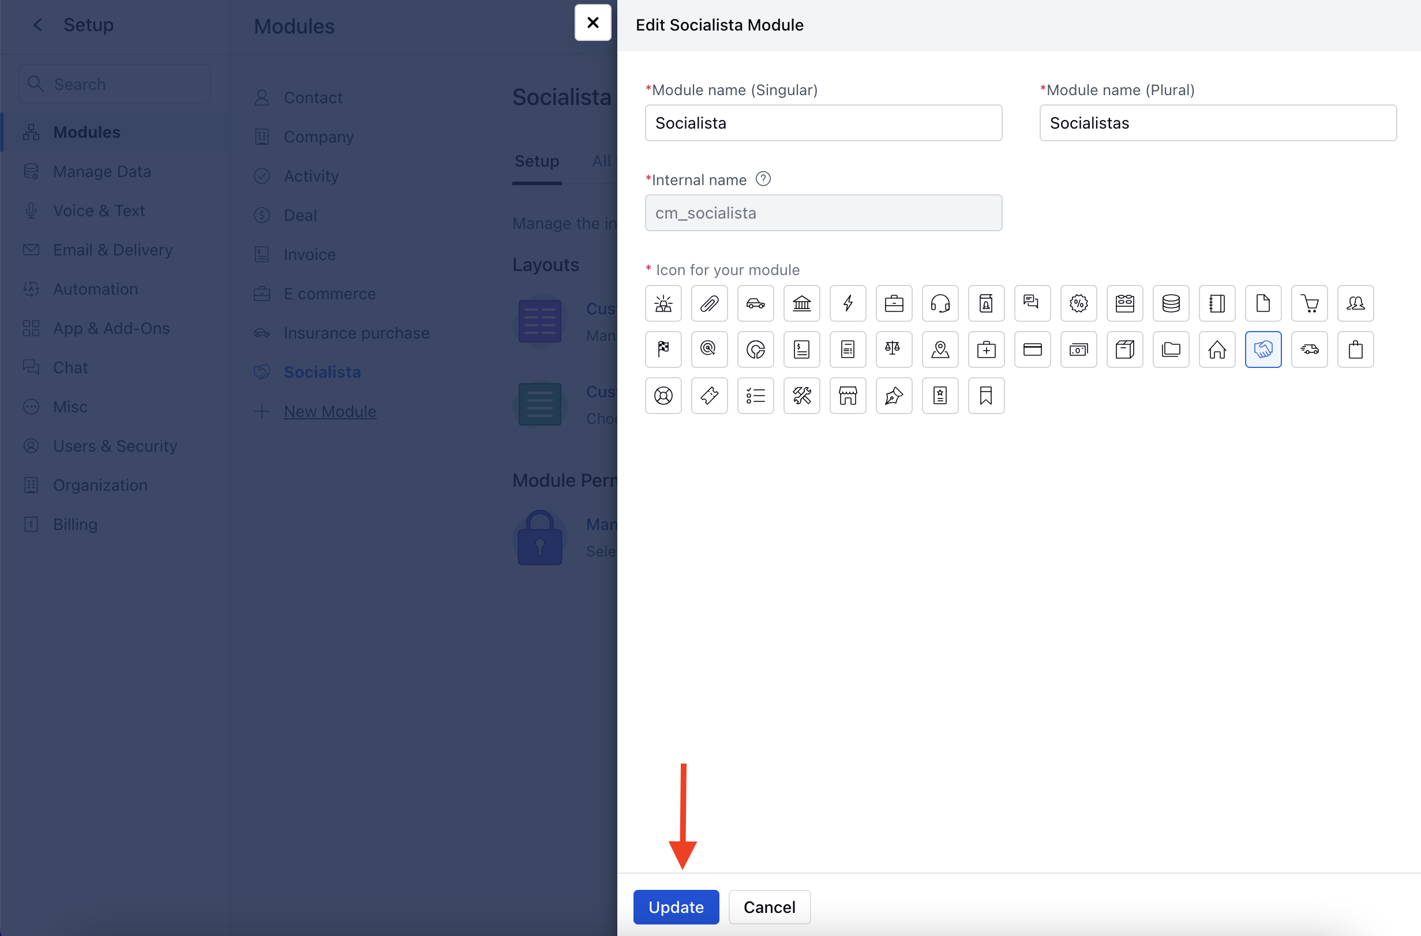Image resolution: width=1421 pixels, height=936 pixels.
Task: Open Users & Security settings
Action: (x=115, y=446)
